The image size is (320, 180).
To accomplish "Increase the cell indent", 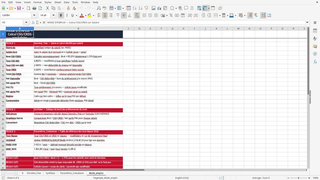I will point(203,15).
